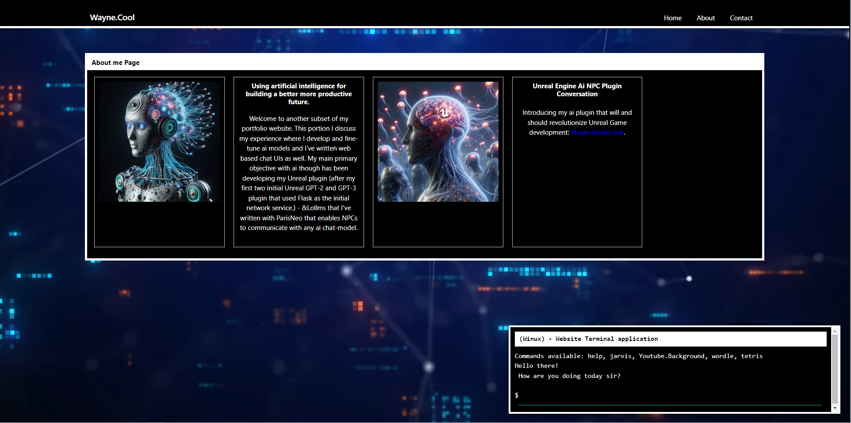
Task: Open the Home navigation link
Action: 672,18
